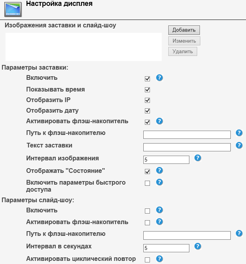Open help for screensaver Активировать флэш-накопитель
Image resolution: width=246 pixels, height=264 pixels.
(159, 121)
